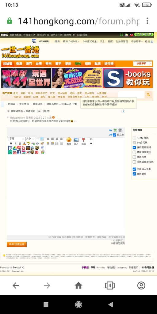Insert an unordered bullet list
Image resolution: width=157 pixels, height=314 pixels.
61,143
